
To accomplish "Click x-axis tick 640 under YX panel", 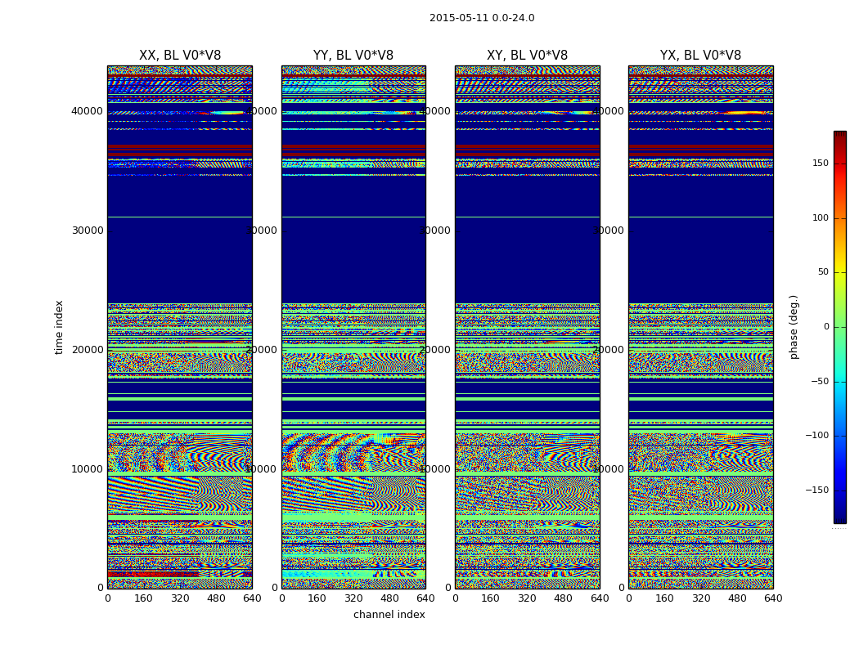I will point(773,598).
